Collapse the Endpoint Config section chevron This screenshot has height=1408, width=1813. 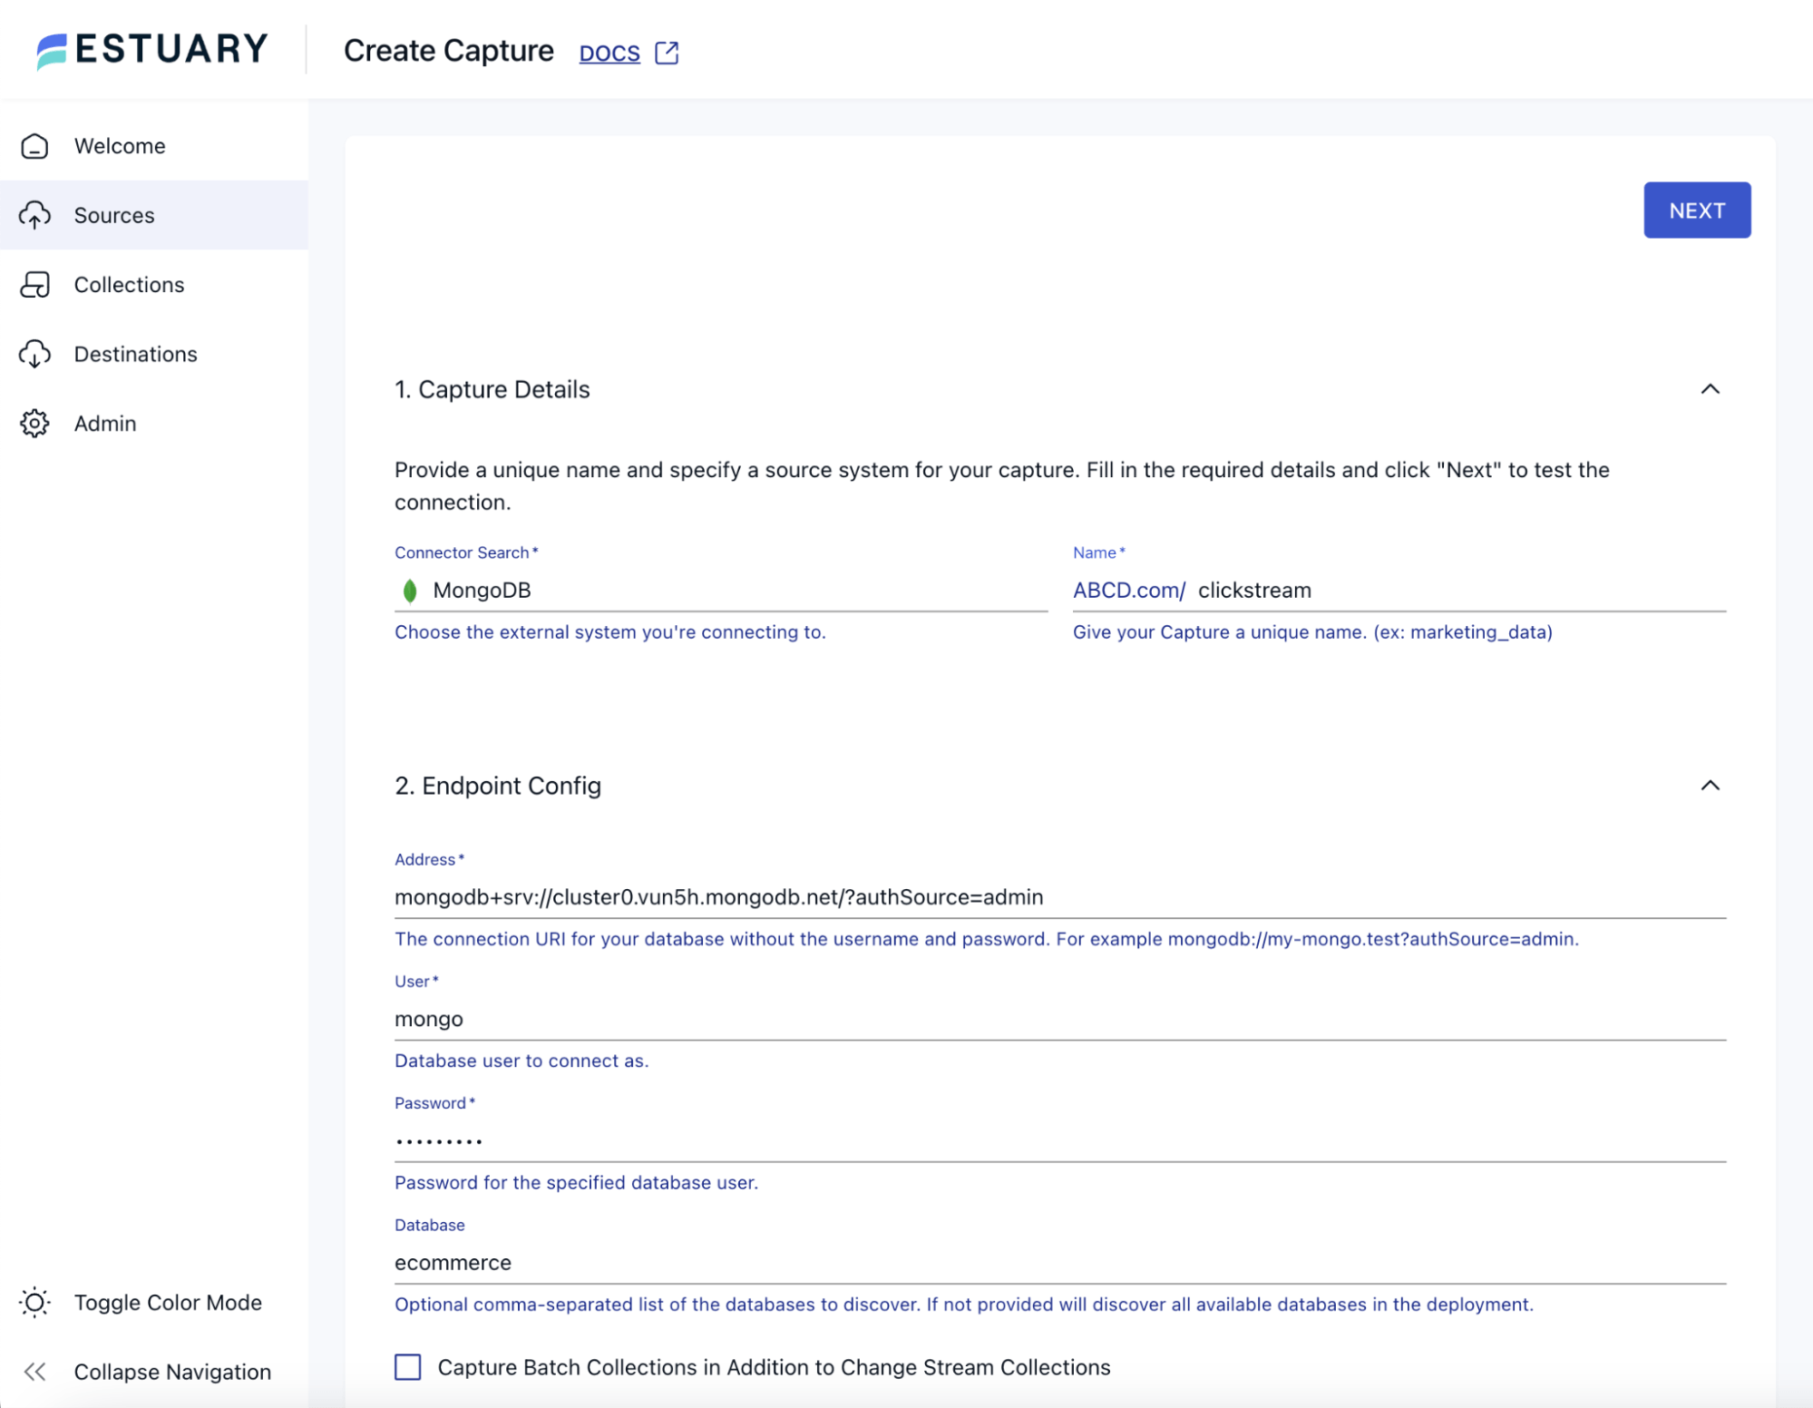click(x=1710, y=786)
